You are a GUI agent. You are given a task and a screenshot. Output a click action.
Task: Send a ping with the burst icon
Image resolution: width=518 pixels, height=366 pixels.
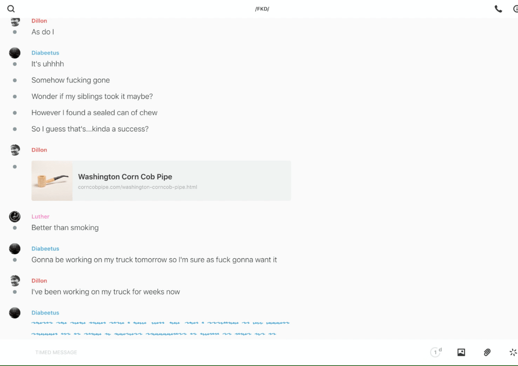click(513, 352)
